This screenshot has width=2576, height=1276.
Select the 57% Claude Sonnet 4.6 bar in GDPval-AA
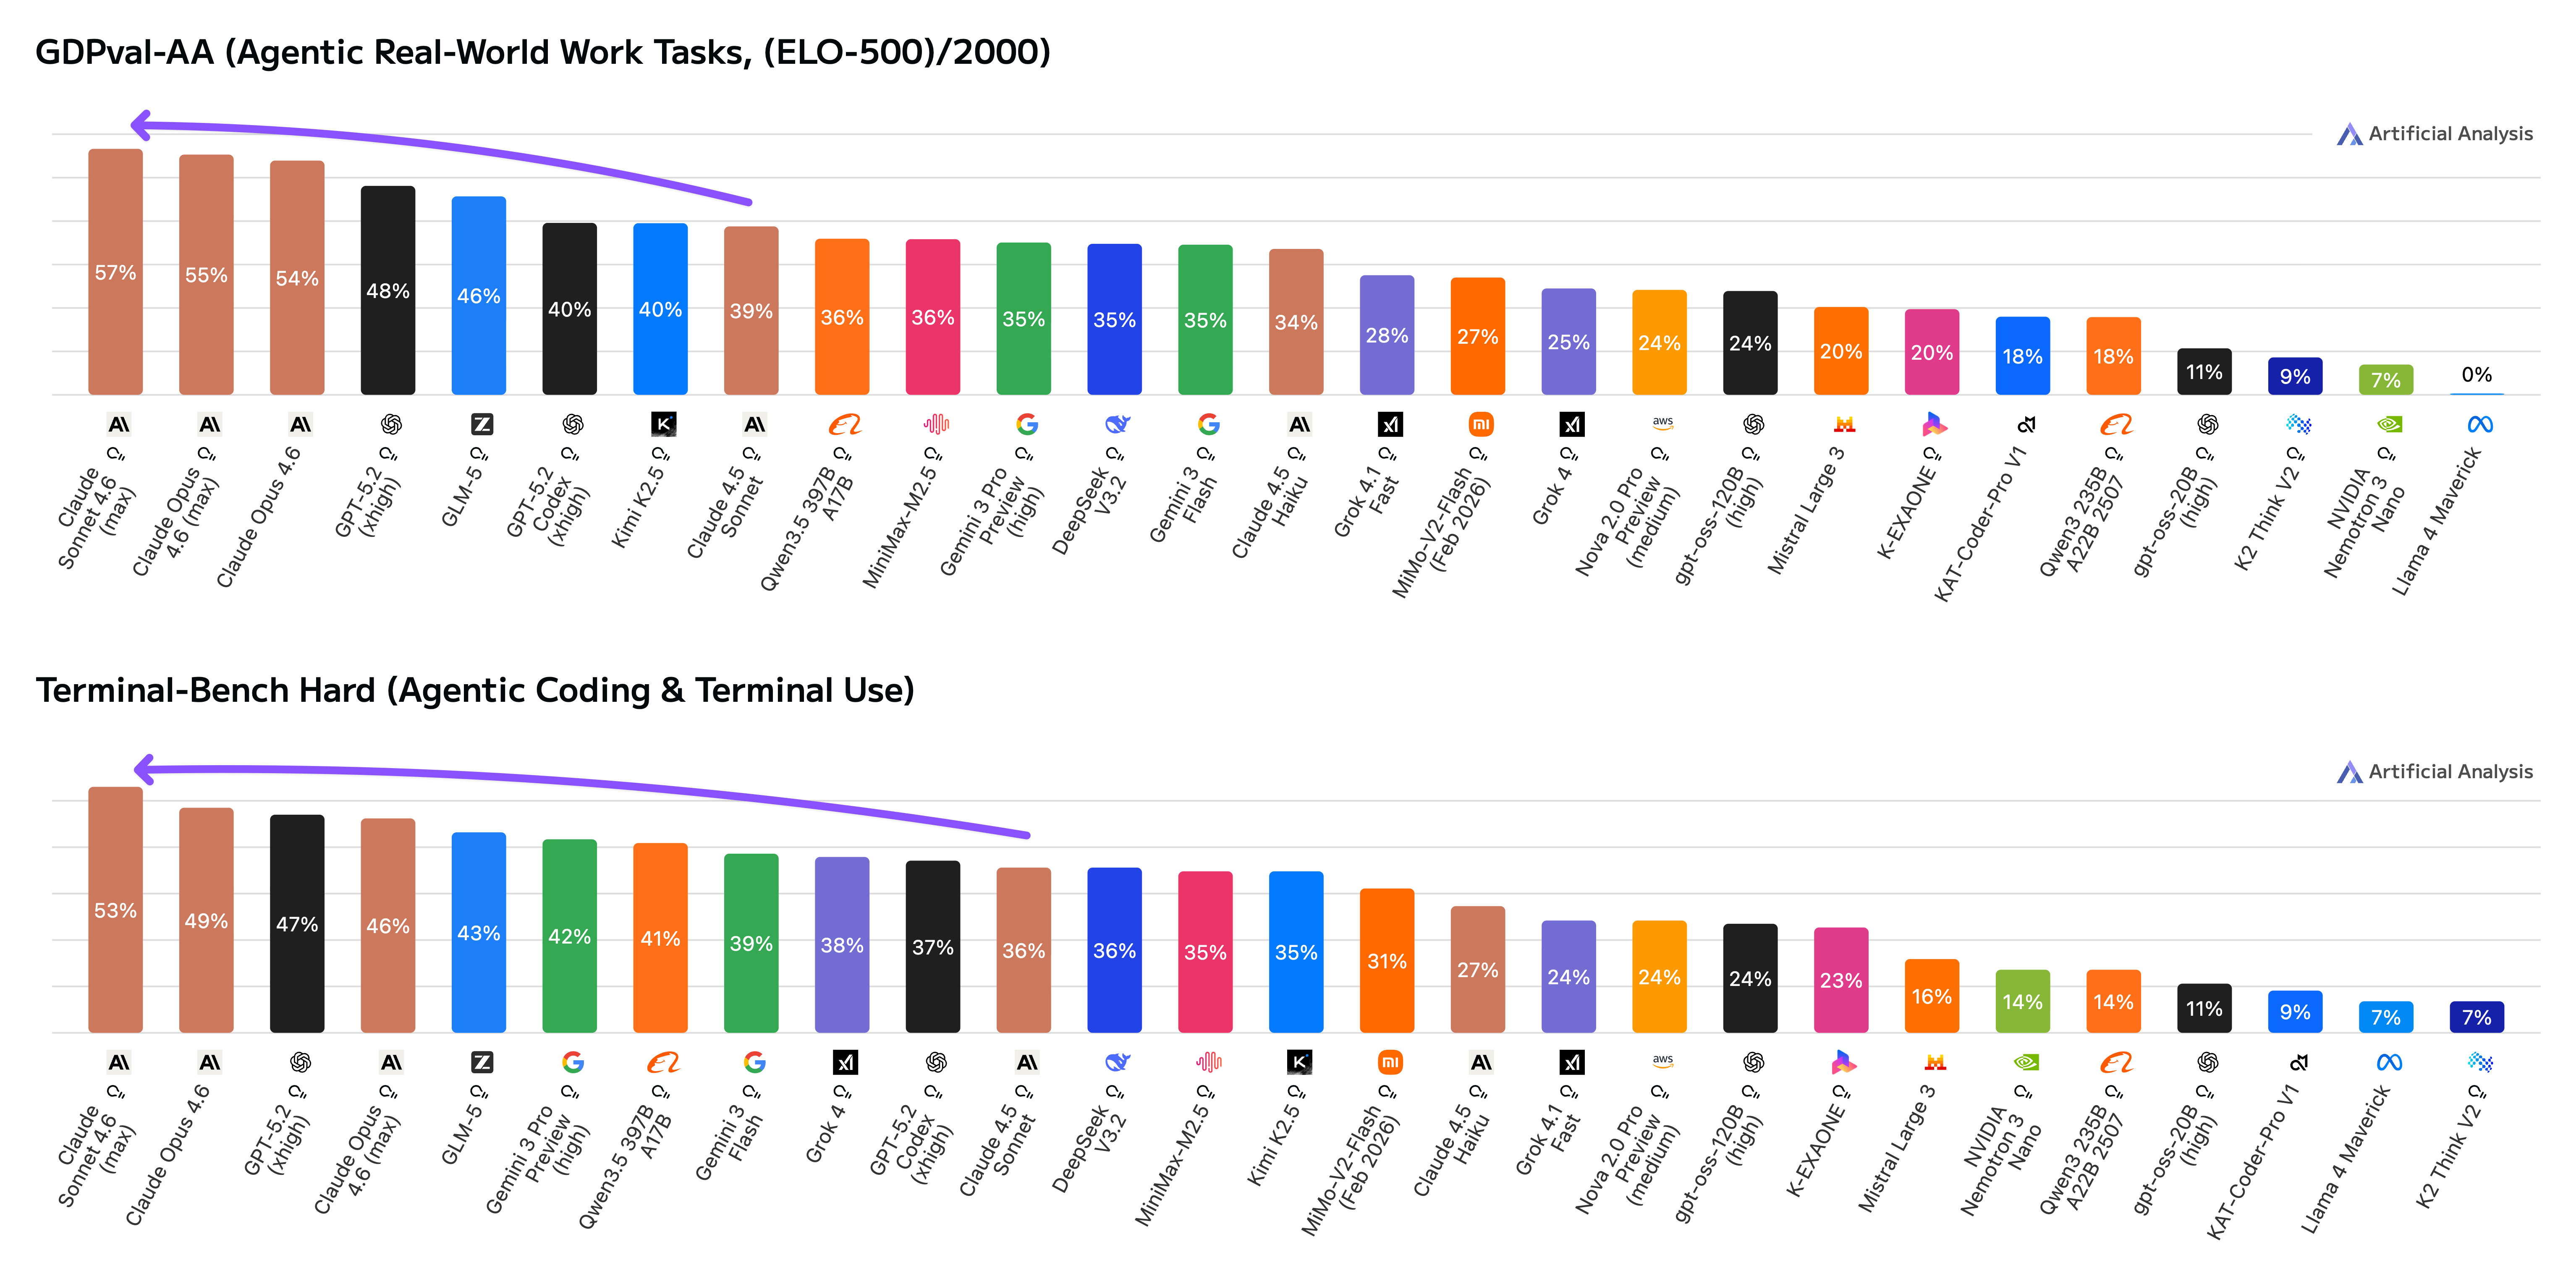[116, 272]
